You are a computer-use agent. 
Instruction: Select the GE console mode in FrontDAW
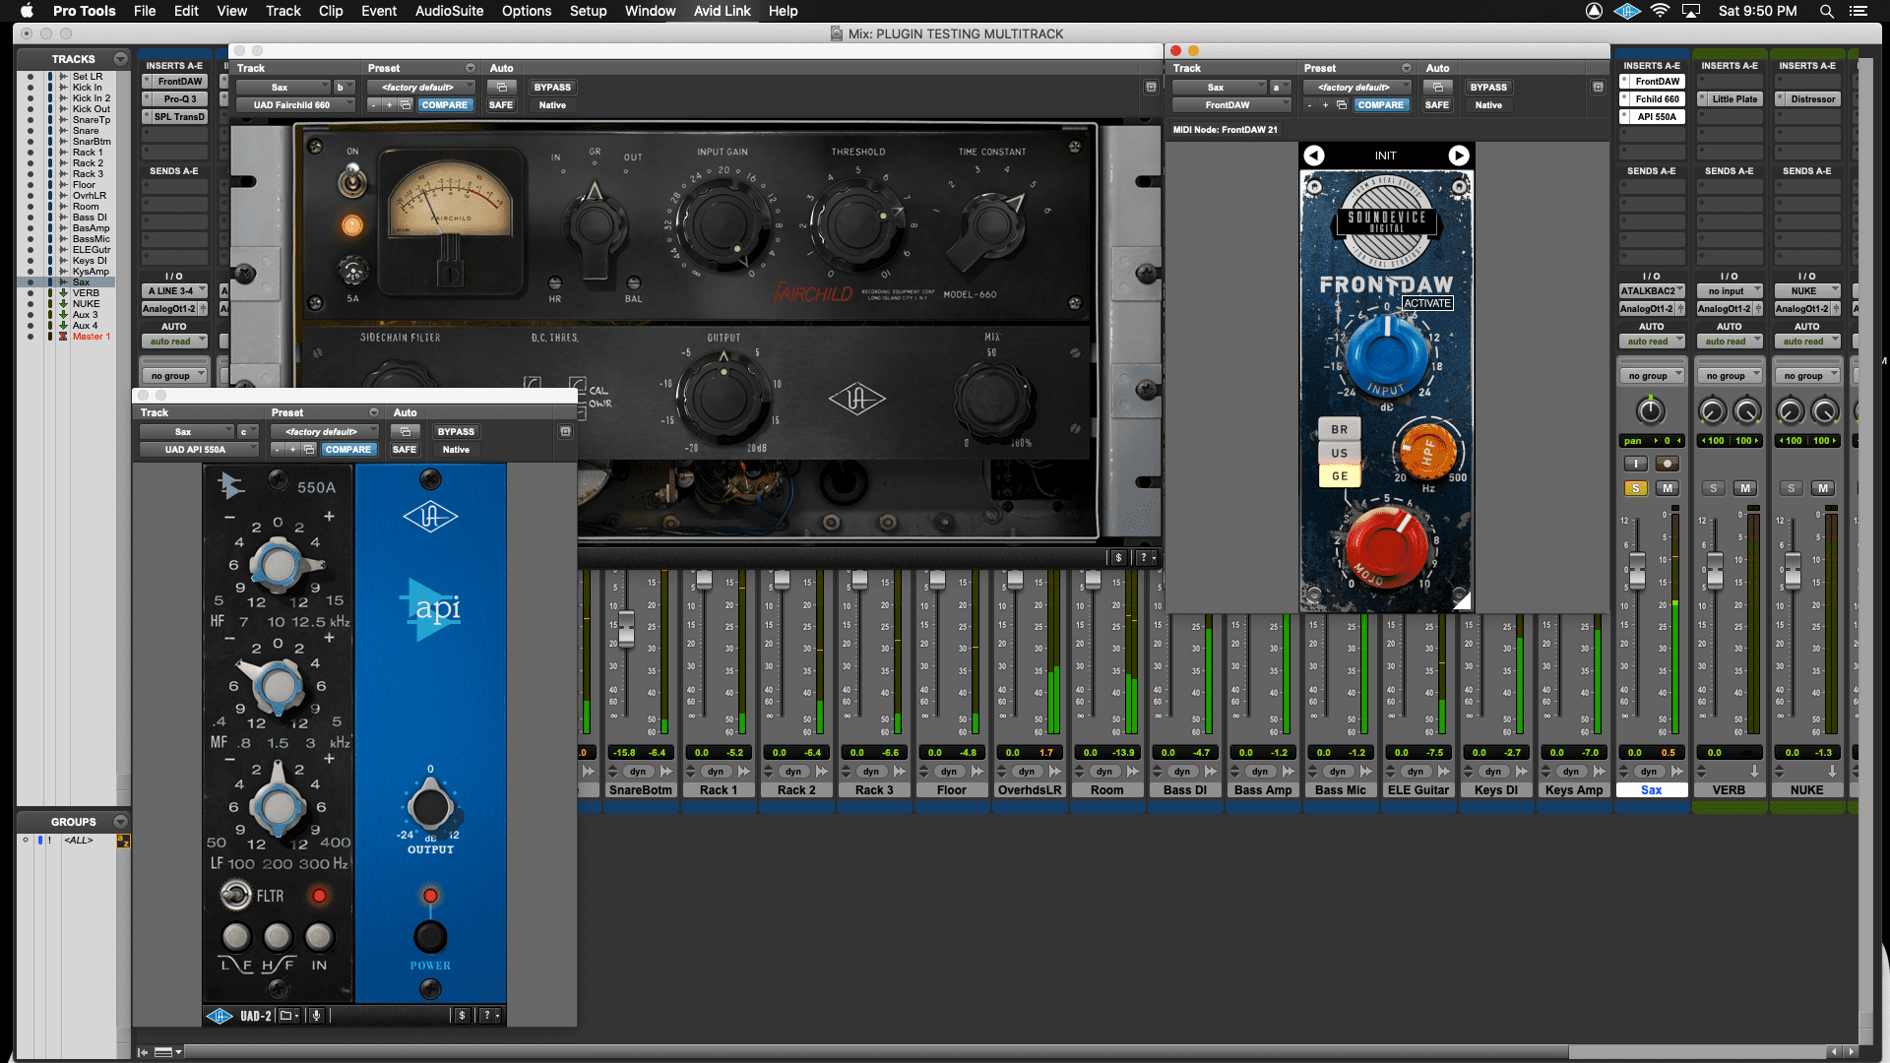[1340, 475]
